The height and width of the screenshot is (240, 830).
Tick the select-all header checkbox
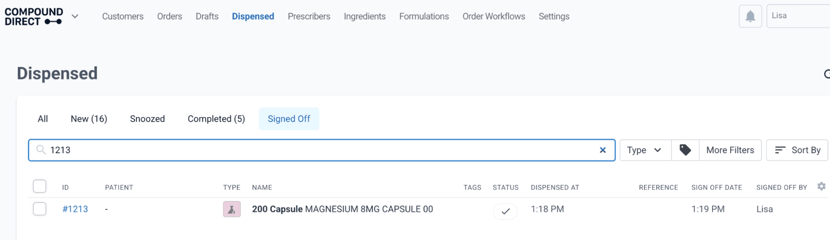39,186
